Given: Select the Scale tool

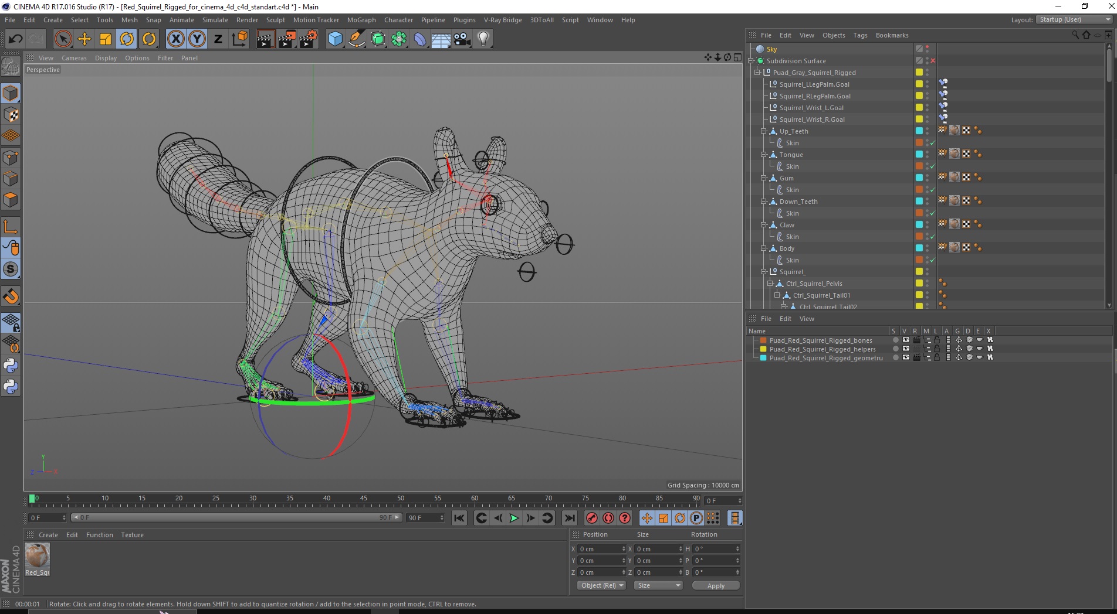Looking at the screenshot, I should pos(106,39).
